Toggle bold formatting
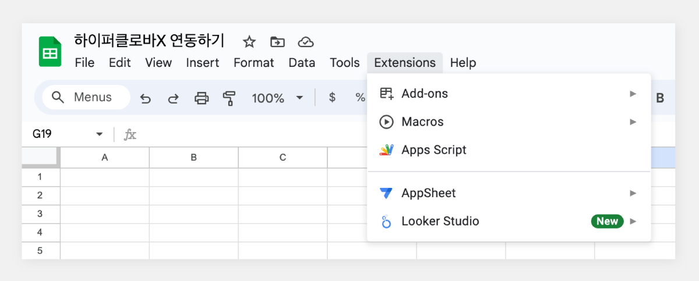 click(660, 98)
